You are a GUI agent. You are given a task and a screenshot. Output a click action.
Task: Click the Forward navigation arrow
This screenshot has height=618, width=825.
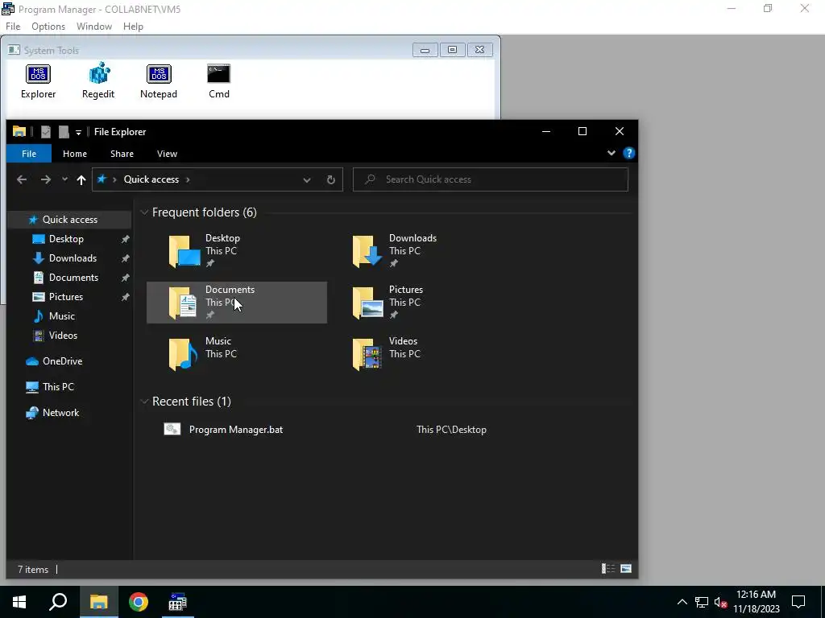click(x=46, y=179)
